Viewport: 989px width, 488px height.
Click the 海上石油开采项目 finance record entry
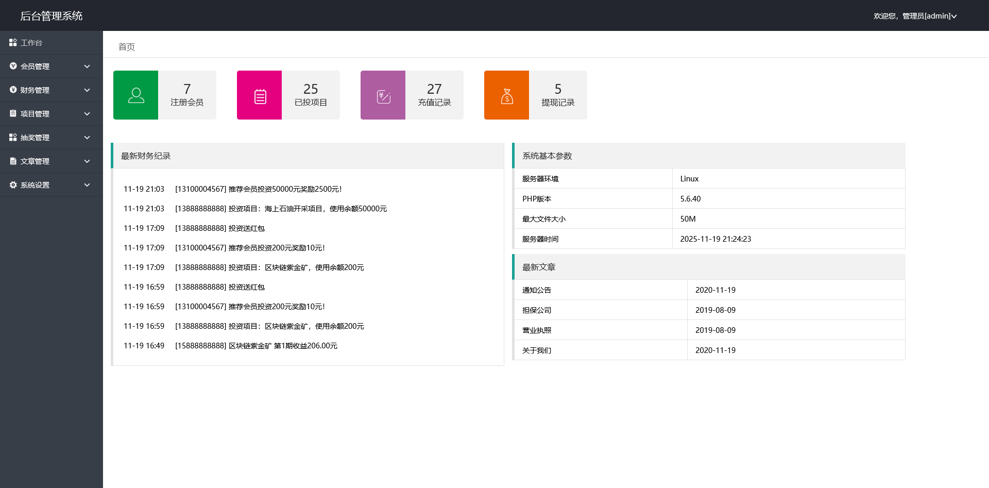pyautogui.click(x=281, y=209)
